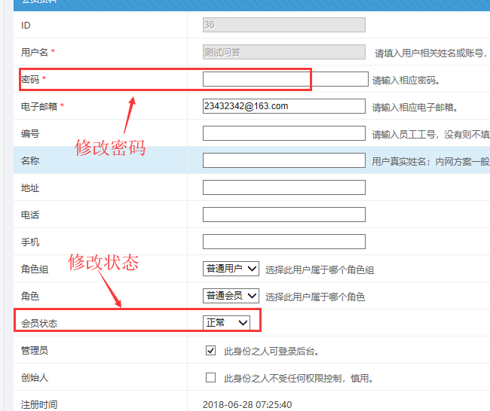Screen dimensions: 490x411
Task: Uncheck the 管理员 checkbox
Action: (211, 350)
